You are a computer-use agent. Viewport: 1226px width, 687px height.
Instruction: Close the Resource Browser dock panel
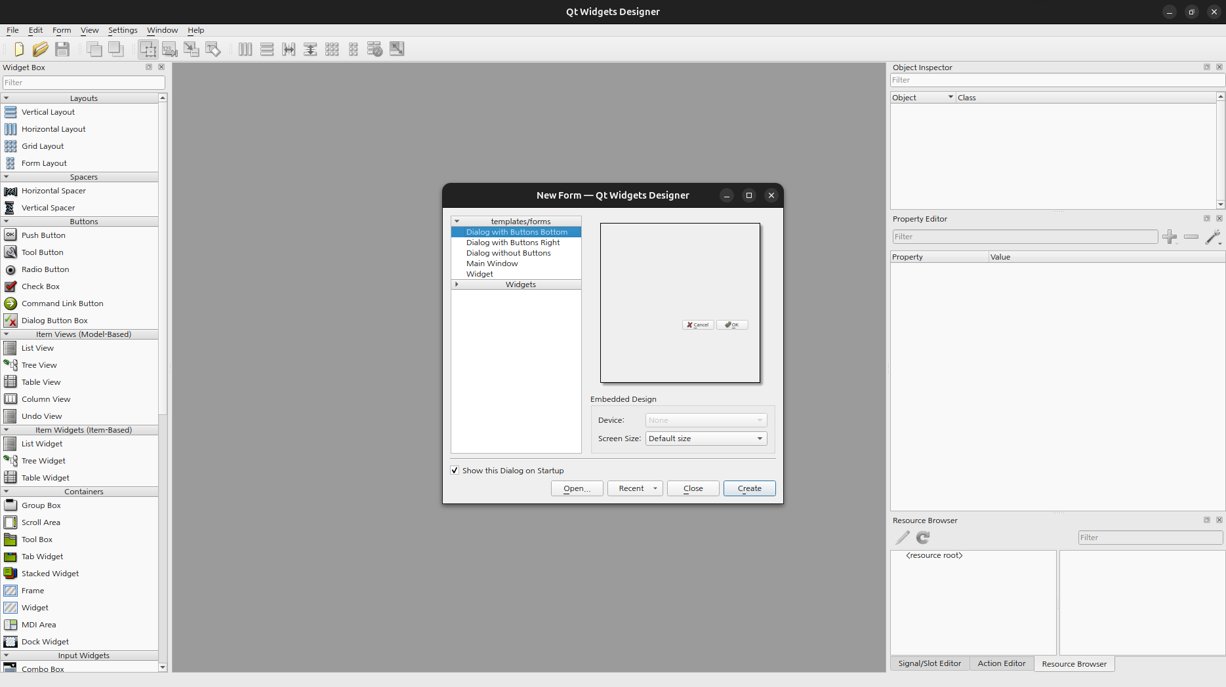point(1219,520)
